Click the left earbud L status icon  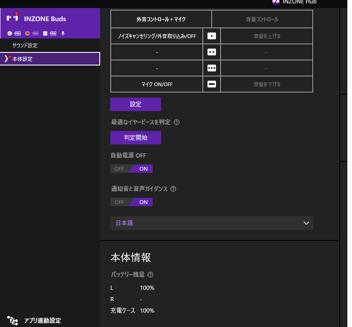(9, 33)
